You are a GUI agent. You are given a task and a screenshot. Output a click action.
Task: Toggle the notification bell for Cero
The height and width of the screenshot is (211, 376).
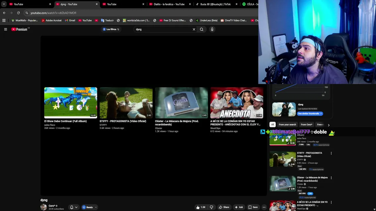71,207
